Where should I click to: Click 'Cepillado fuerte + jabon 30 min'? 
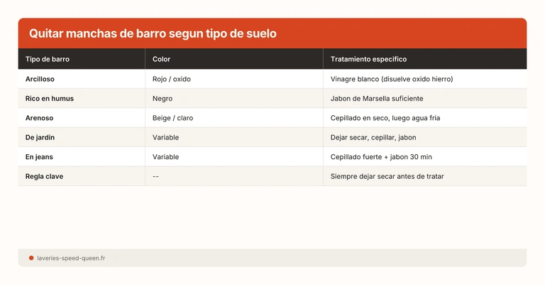coord(381,157)
